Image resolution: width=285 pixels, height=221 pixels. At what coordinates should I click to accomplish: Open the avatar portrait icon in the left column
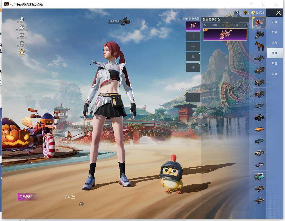click(x=22, y=19)
